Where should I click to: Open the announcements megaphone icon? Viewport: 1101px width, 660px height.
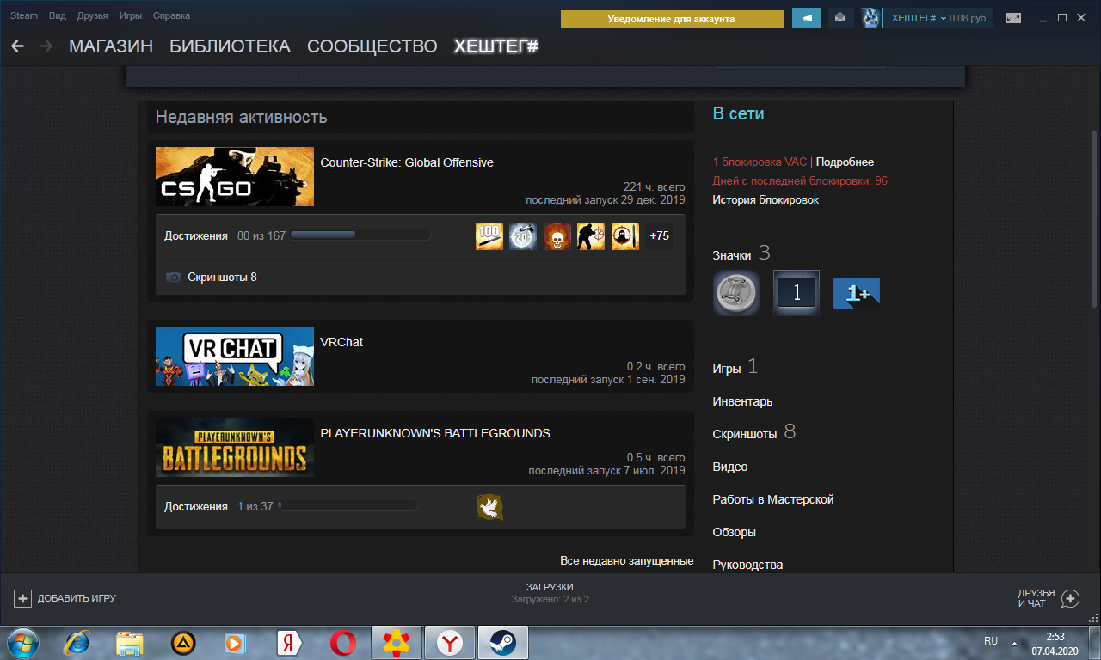point(807,18)
